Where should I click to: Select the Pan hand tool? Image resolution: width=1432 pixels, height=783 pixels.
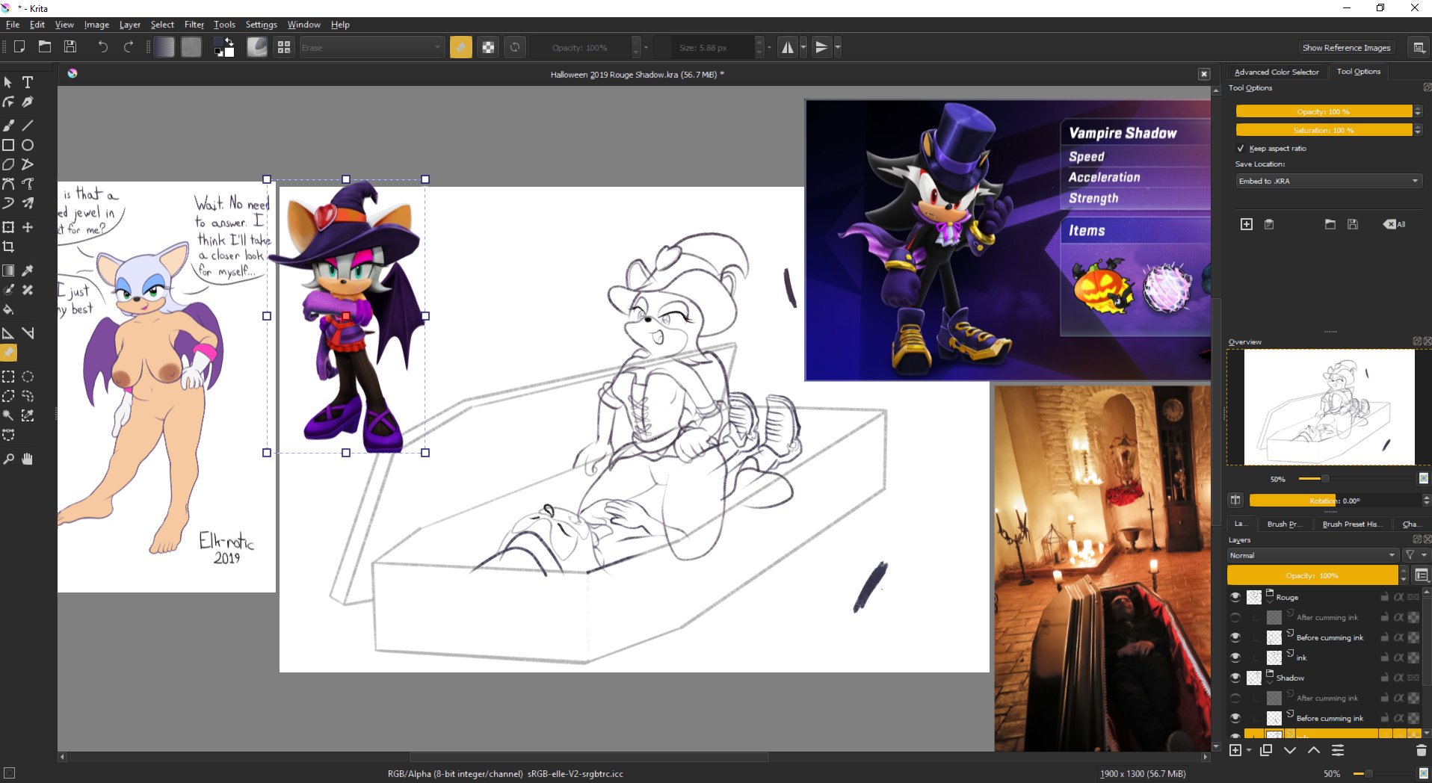(28, 459)
